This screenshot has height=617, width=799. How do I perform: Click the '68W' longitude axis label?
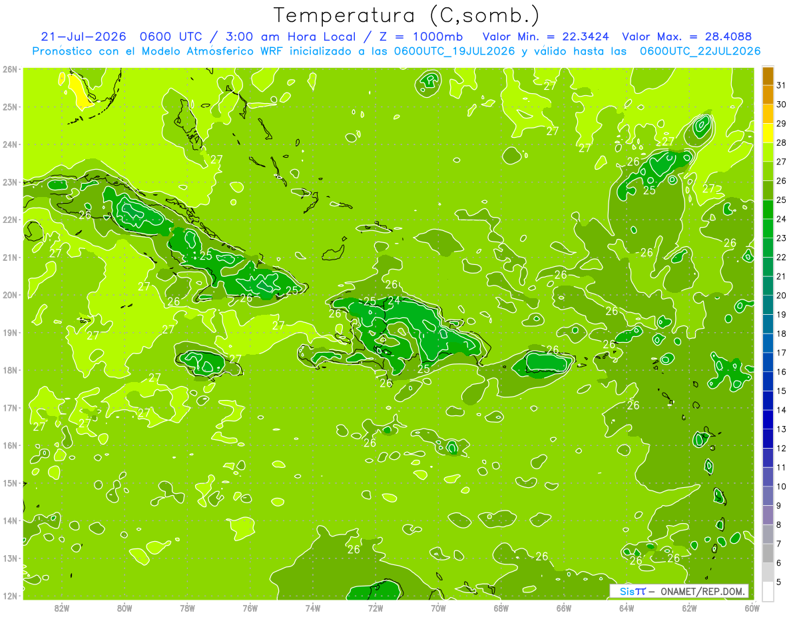[x=501, y=608]
